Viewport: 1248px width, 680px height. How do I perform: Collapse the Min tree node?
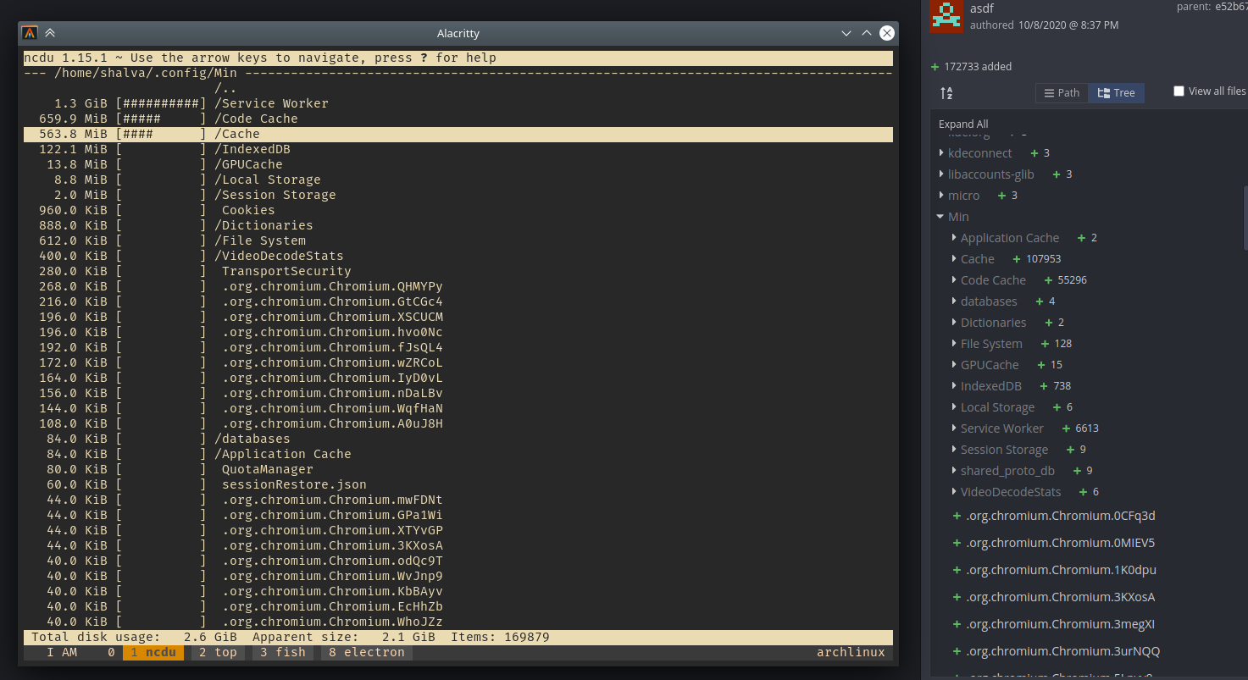click(x=939, y=216)
